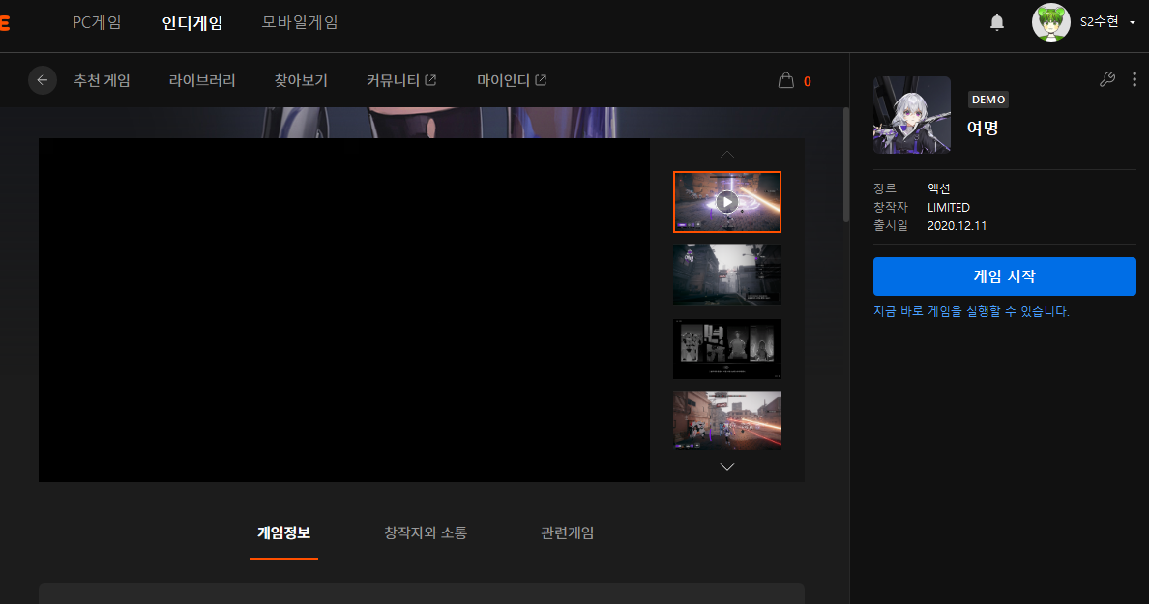Click the wrench settings icon

tap(1107, 80)
